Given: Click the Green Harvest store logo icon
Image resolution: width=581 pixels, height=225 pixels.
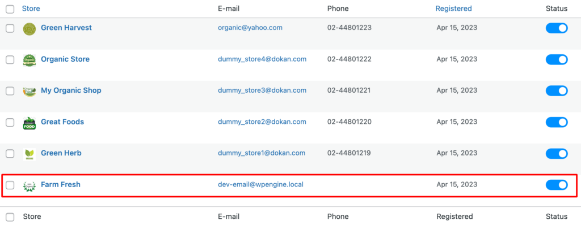Looking at the screenshot, I should pyautogui.click(x=30, y=29).
